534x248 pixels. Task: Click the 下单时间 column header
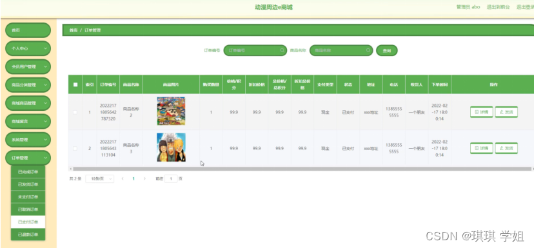click(x=439, y=85)
